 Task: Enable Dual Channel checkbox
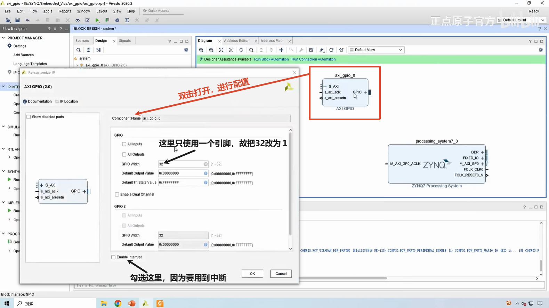click(x=117, y=195)
